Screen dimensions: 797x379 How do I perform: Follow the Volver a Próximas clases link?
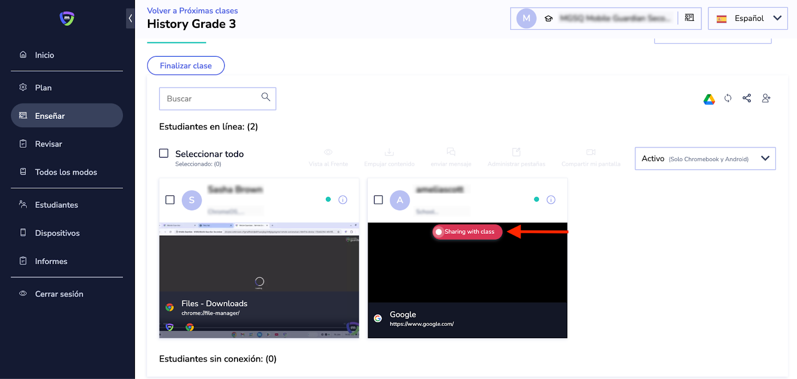(192, 10)
